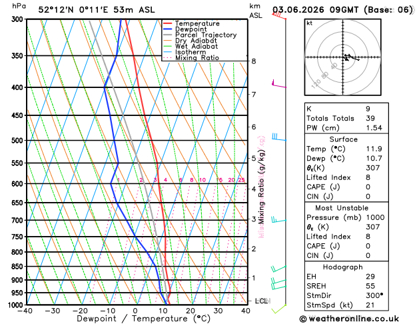Click the 'PW (cm)' value 1.54
Viewport: 419px width, 324px height.
[374, 128]
